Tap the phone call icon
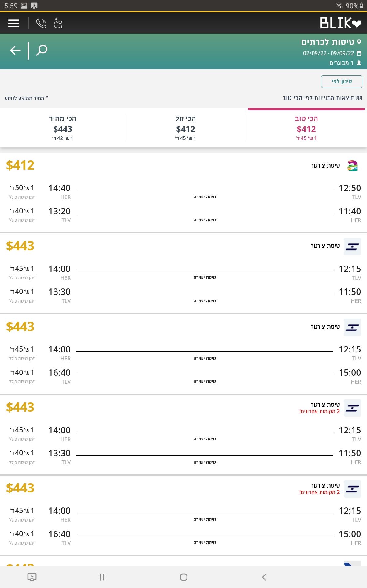Image resolution: width=367 pixels, height=588 pixels. click(41, 23)
